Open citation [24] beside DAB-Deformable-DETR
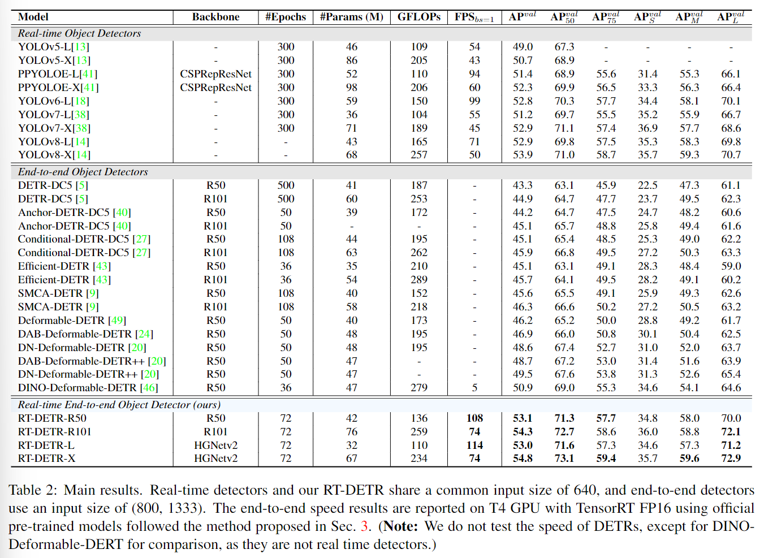Image resolution: width=764 pixels, height=558 pixels. (x=144, y=334)
